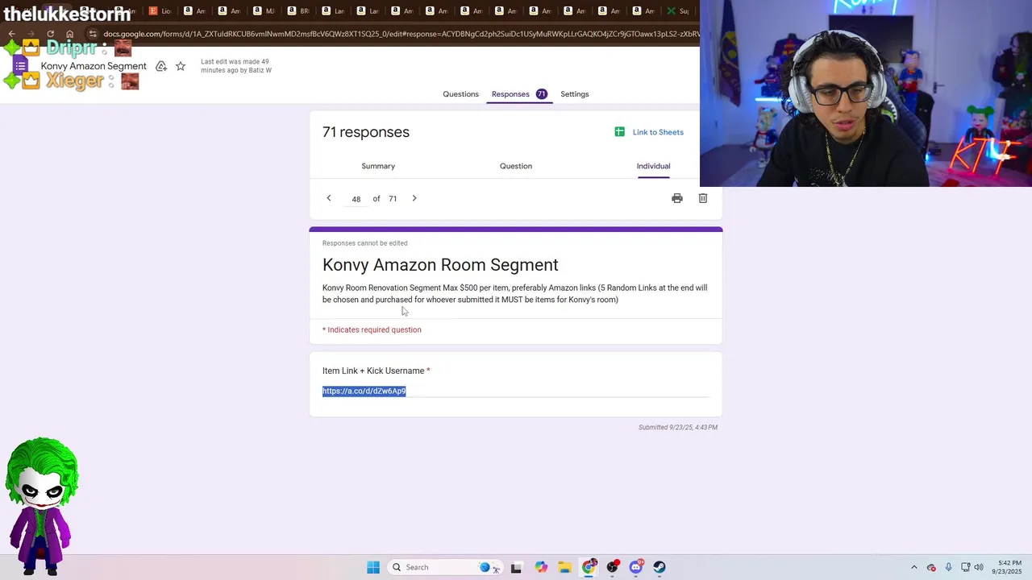The image size is (1032, 580).
Task: Expand the hidden system tray icons chevron
Action: pos(913,567)
